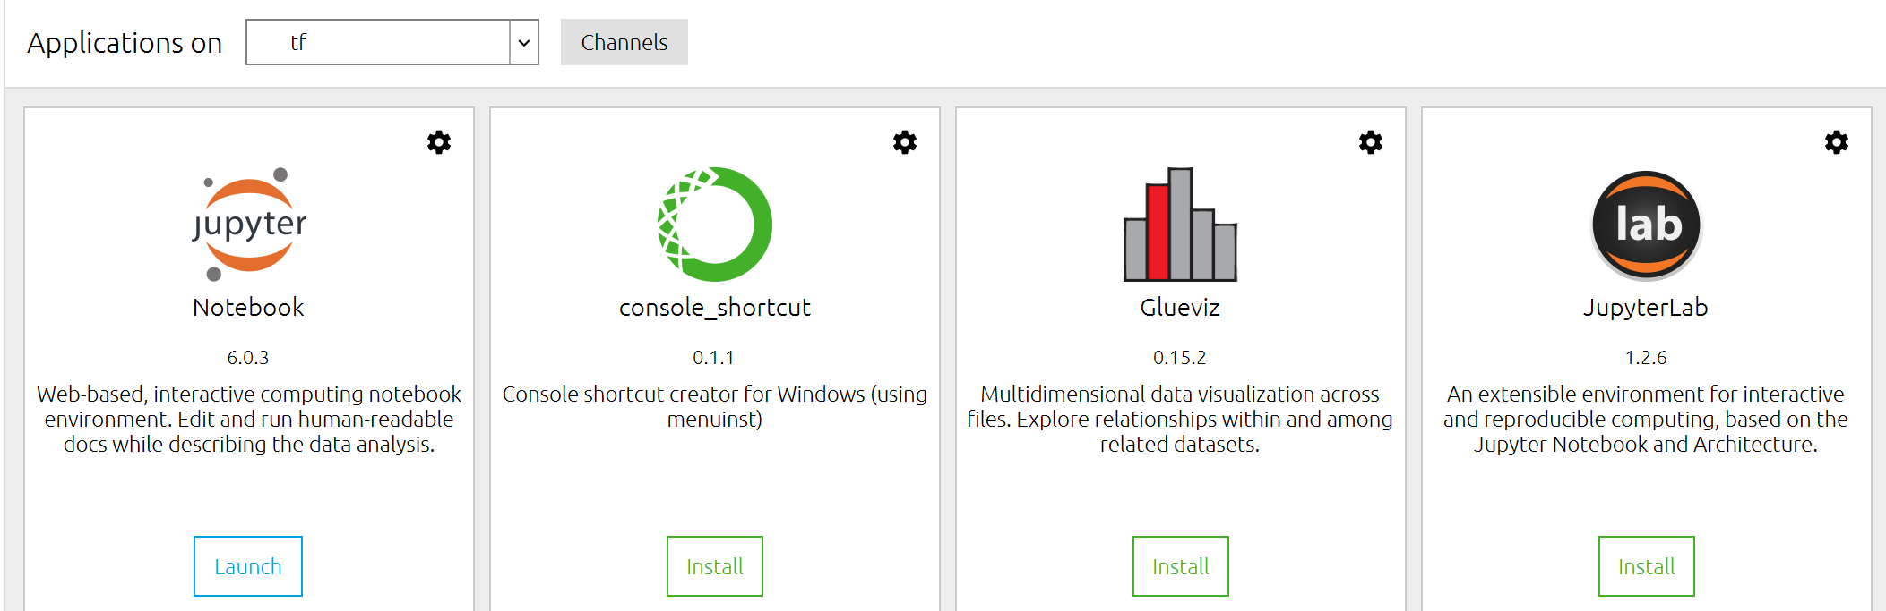Click the Jupyter Notebook logo
This screenshot has width=1886, height=611.
(x=249, y=224)
